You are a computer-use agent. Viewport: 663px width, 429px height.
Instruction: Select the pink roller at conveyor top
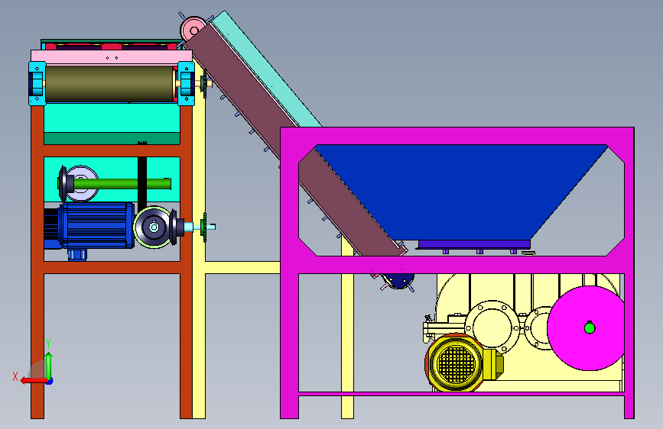[x=193, y=30]
